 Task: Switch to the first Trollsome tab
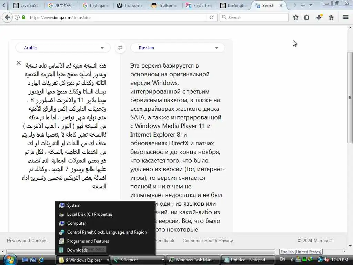click(x=130, y=6)
